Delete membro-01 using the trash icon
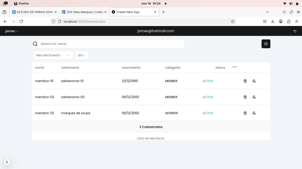302x169 pixels. click(245, 81)
